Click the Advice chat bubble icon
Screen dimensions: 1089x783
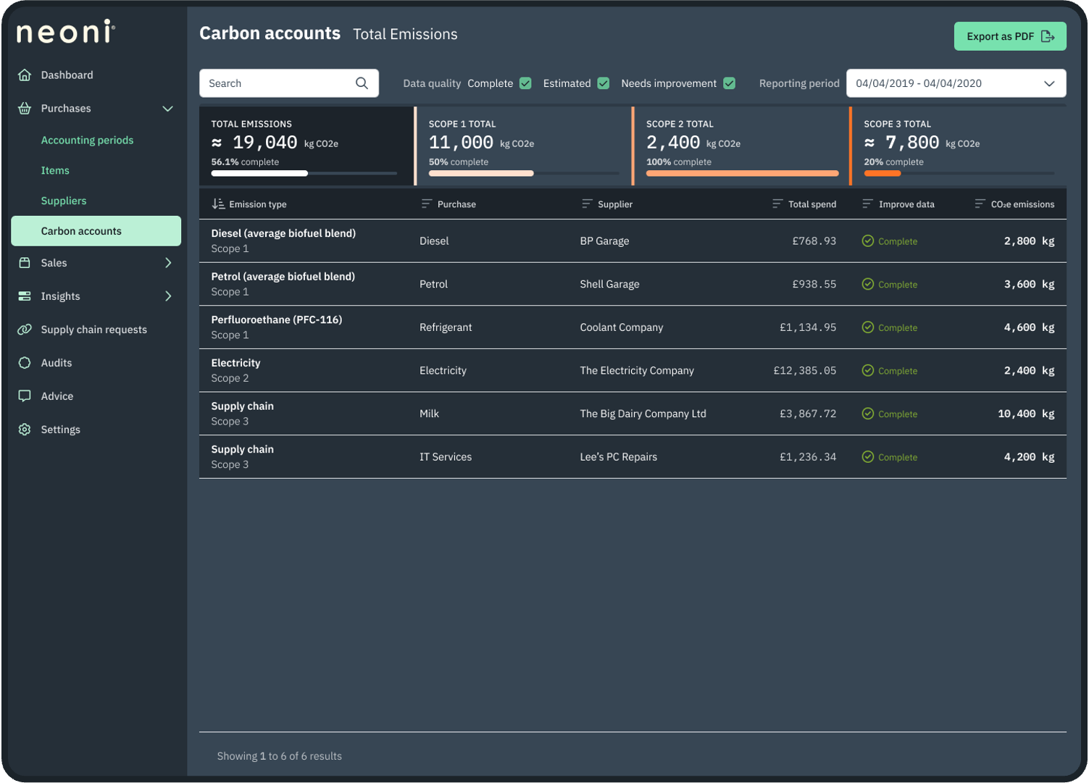tap(25, 396)
